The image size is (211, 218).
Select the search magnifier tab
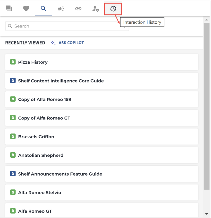[43, 9]
